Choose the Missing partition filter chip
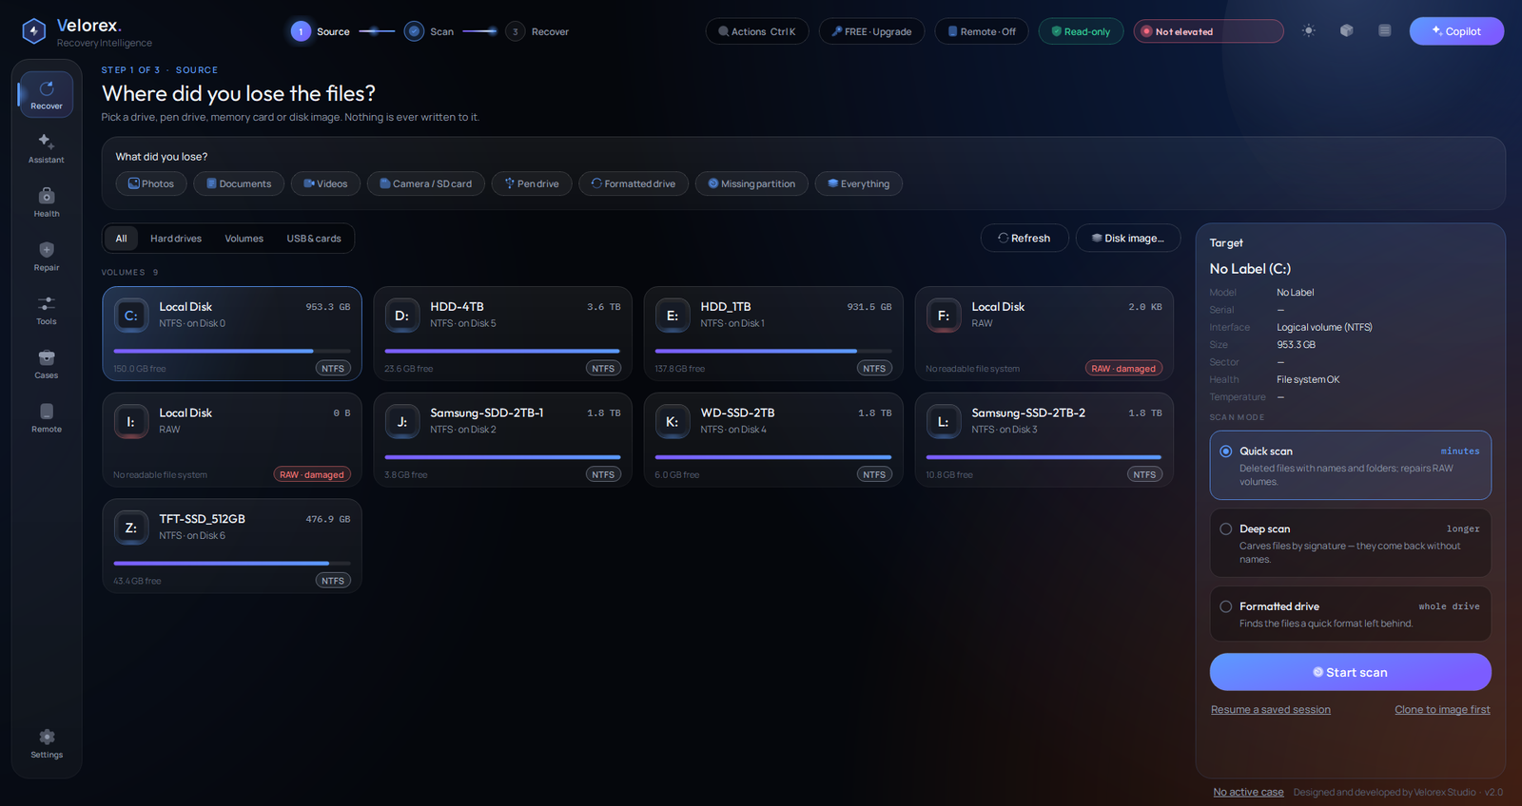 (751, 183)
